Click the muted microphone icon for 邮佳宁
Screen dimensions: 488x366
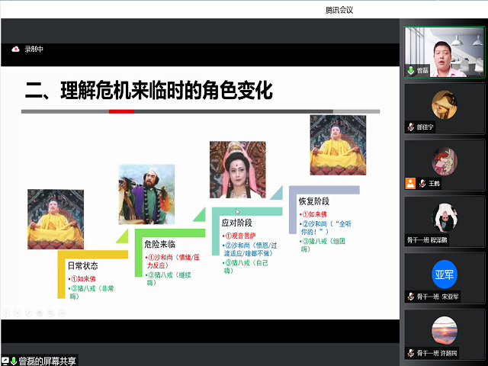point(411,127)
